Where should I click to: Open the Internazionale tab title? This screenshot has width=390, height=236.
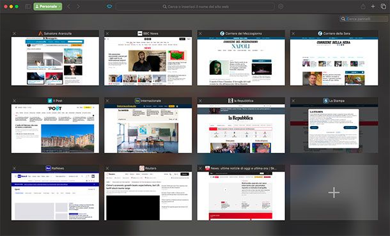148,100
